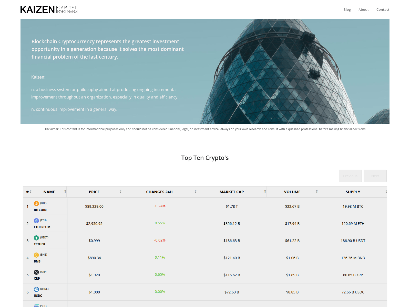Select the BNB name label
The width and height of the screenshot is (410, 307).
(37, 261)
